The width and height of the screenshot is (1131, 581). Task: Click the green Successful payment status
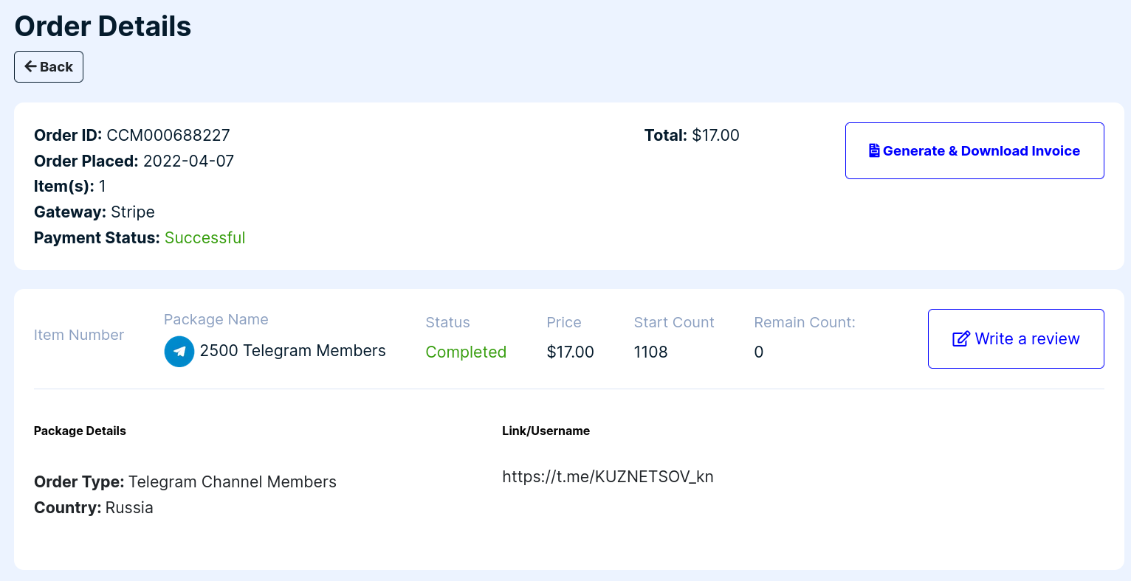pyautogui.click(x=204, y=237)
